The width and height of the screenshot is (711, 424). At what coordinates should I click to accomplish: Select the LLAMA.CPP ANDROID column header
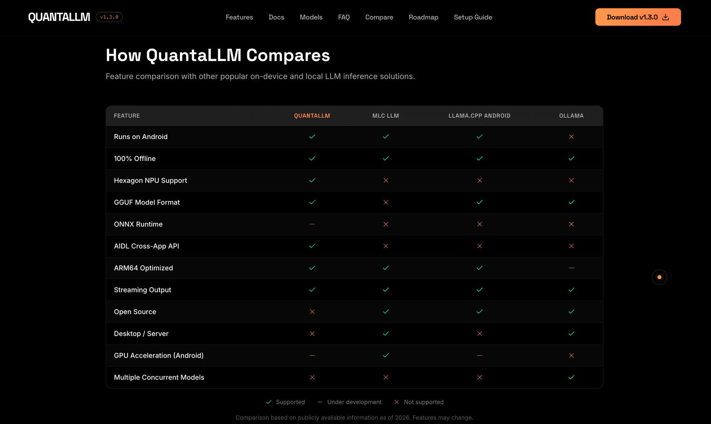pyautogui.click(x=479, y=116)
